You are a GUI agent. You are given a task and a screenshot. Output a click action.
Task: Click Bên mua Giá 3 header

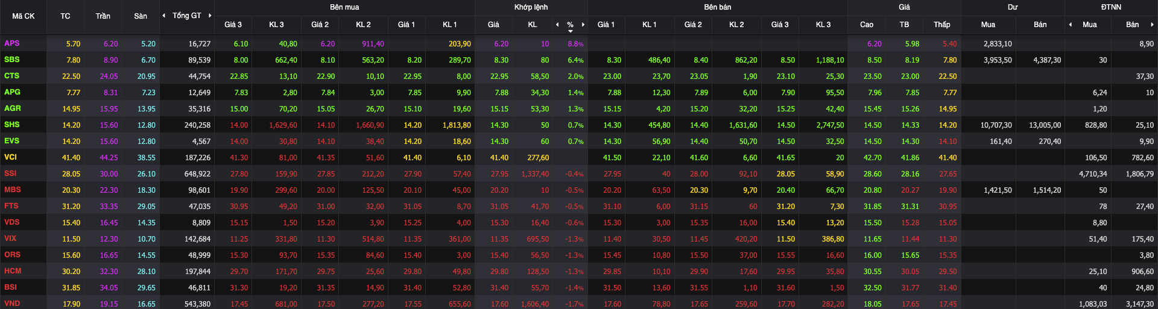233,25
